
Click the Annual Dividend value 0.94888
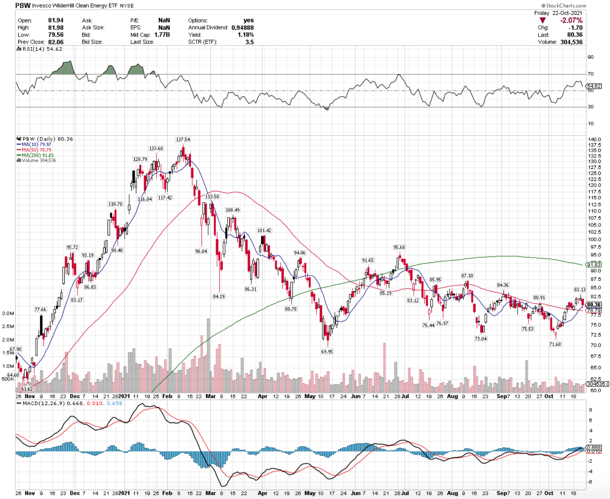pyautogui.click(x=242, y=28)
